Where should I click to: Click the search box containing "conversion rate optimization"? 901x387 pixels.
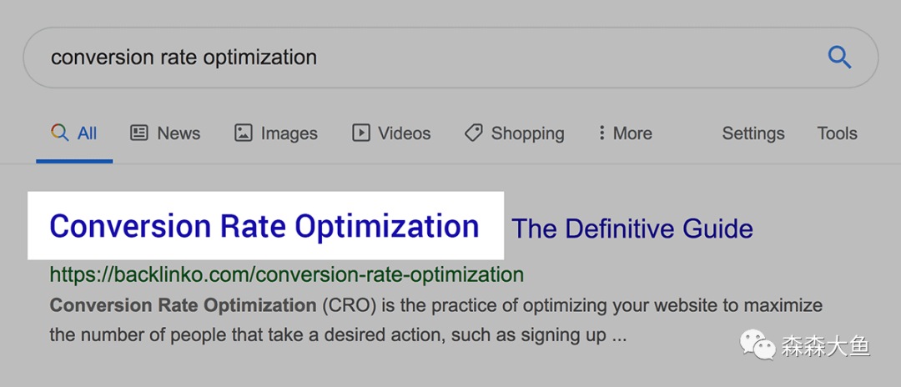tap(417, 58)
